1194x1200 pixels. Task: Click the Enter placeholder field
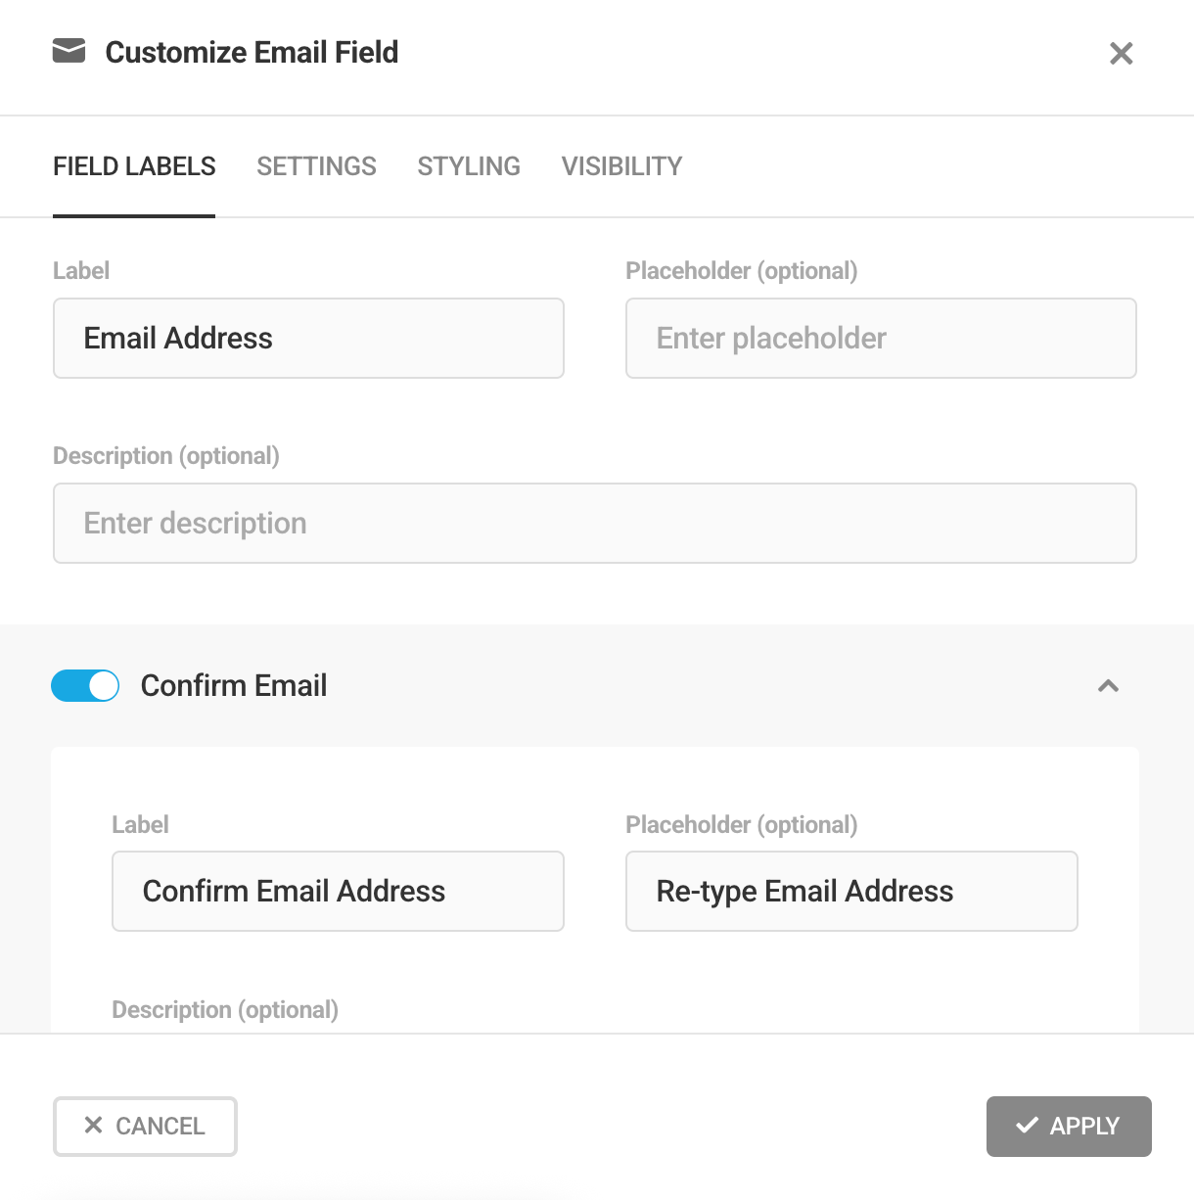[x=880, y=338]
